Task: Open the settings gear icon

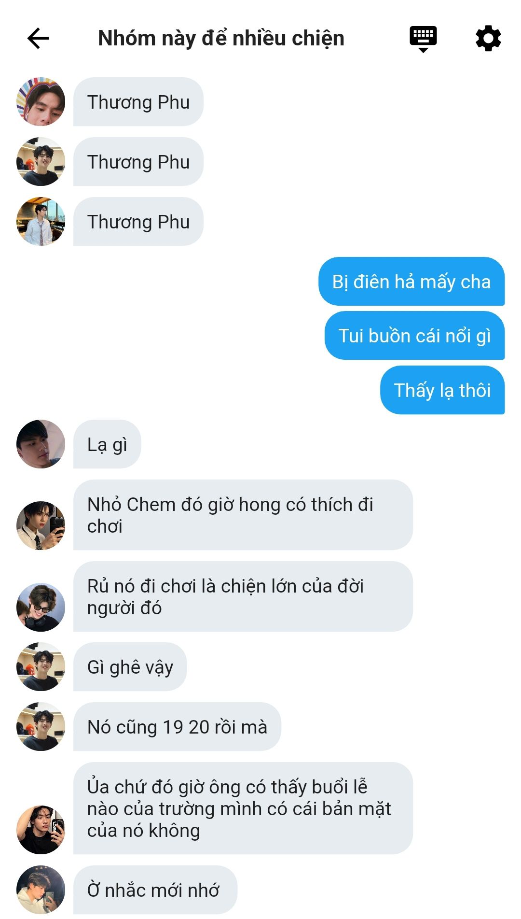Action: point(488,39)
